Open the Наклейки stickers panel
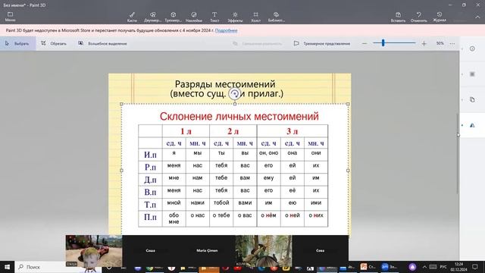485x273 pixels. (194, 17)
